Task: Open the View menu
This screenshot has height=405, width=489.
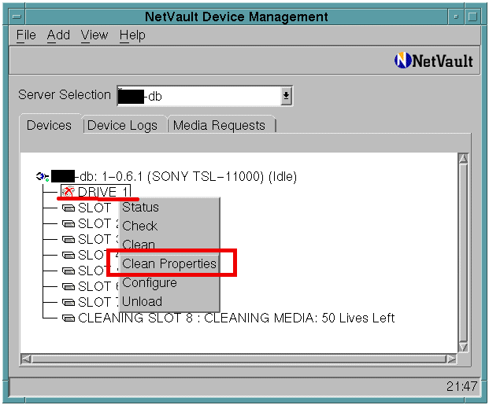Action: 94,35
